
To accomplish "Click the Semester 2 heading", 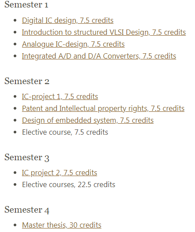I will [x=27, y=81].
